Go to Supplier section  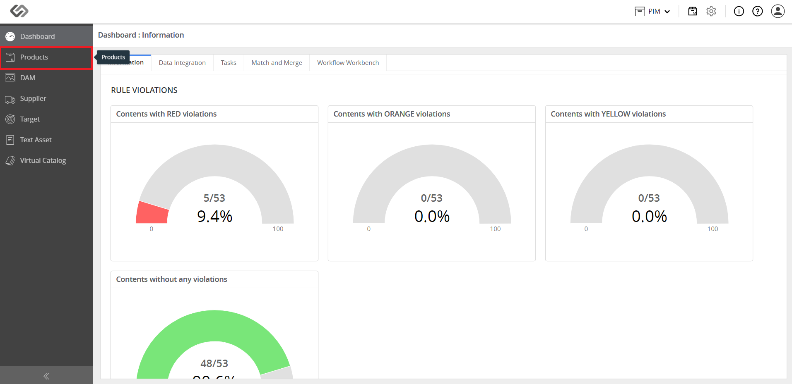tap(46, 98)
